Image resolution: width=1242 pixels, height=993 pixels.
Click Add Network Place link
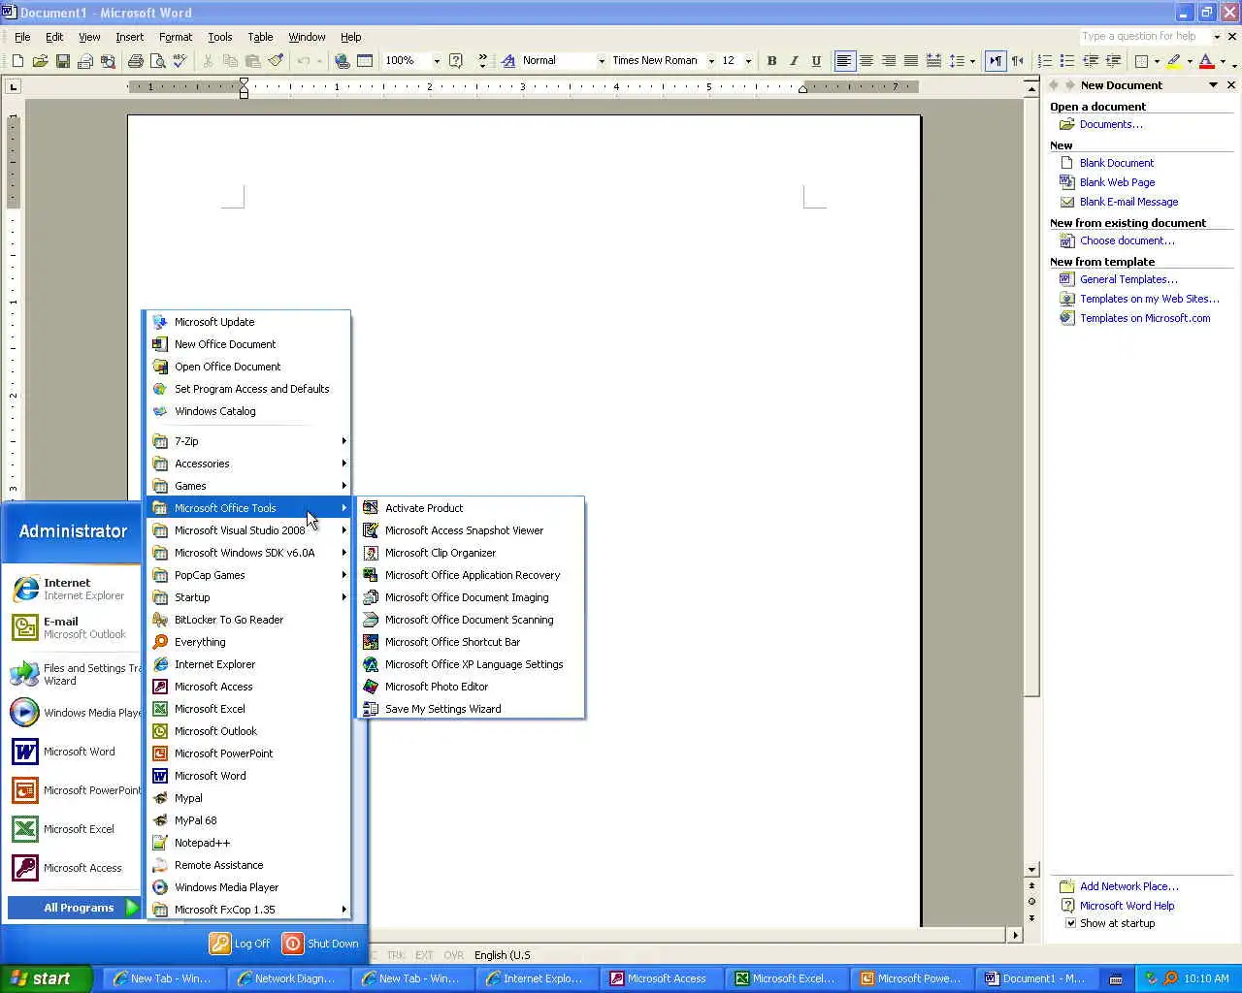pyautogui.click(x=1129, y=886)
